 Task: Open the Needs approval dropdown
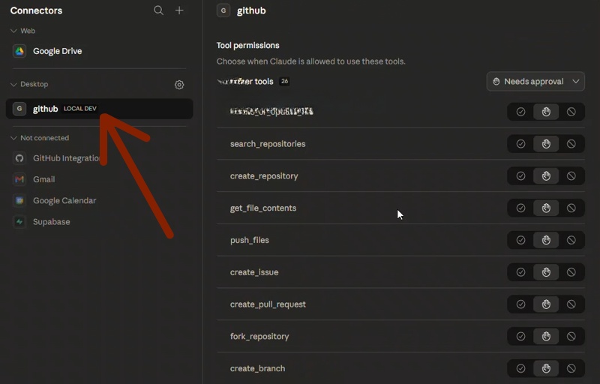tap(535, 82)
